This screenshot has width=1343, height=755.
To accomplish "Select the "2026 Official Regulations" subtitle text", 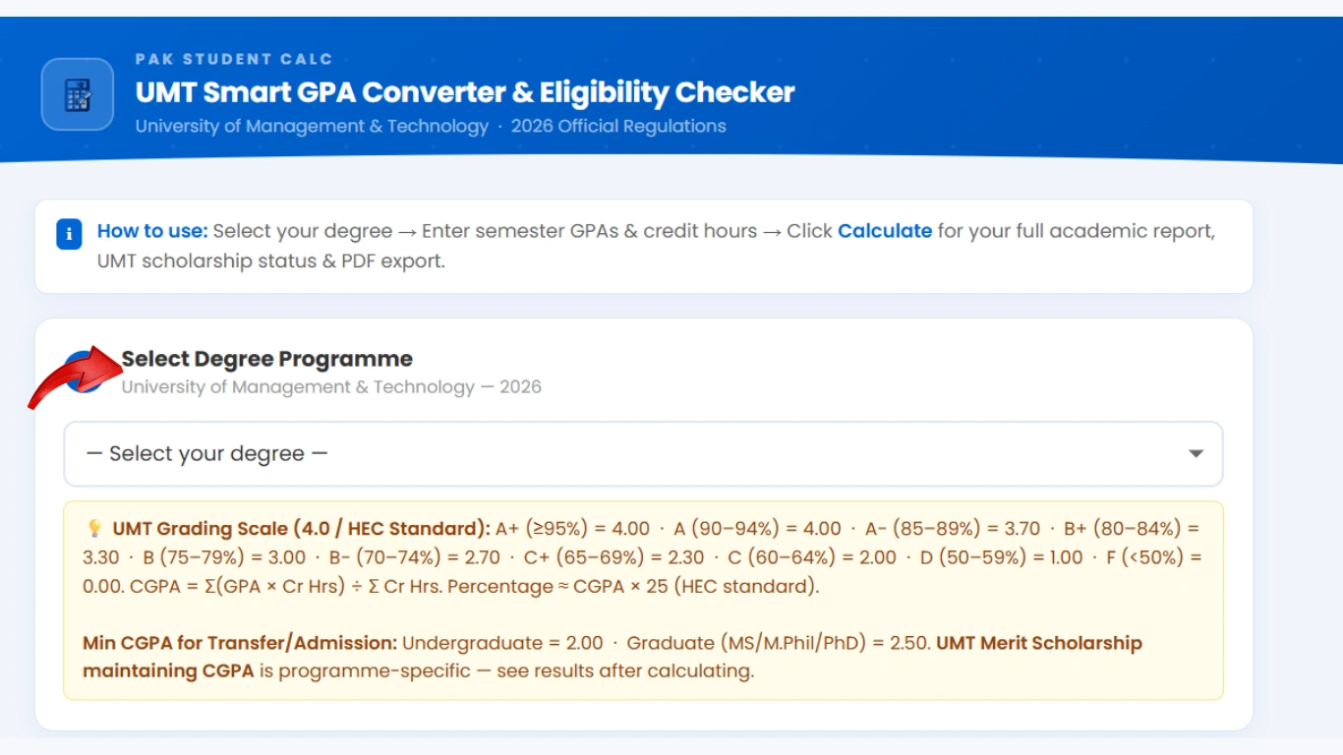I will (618, 126).
